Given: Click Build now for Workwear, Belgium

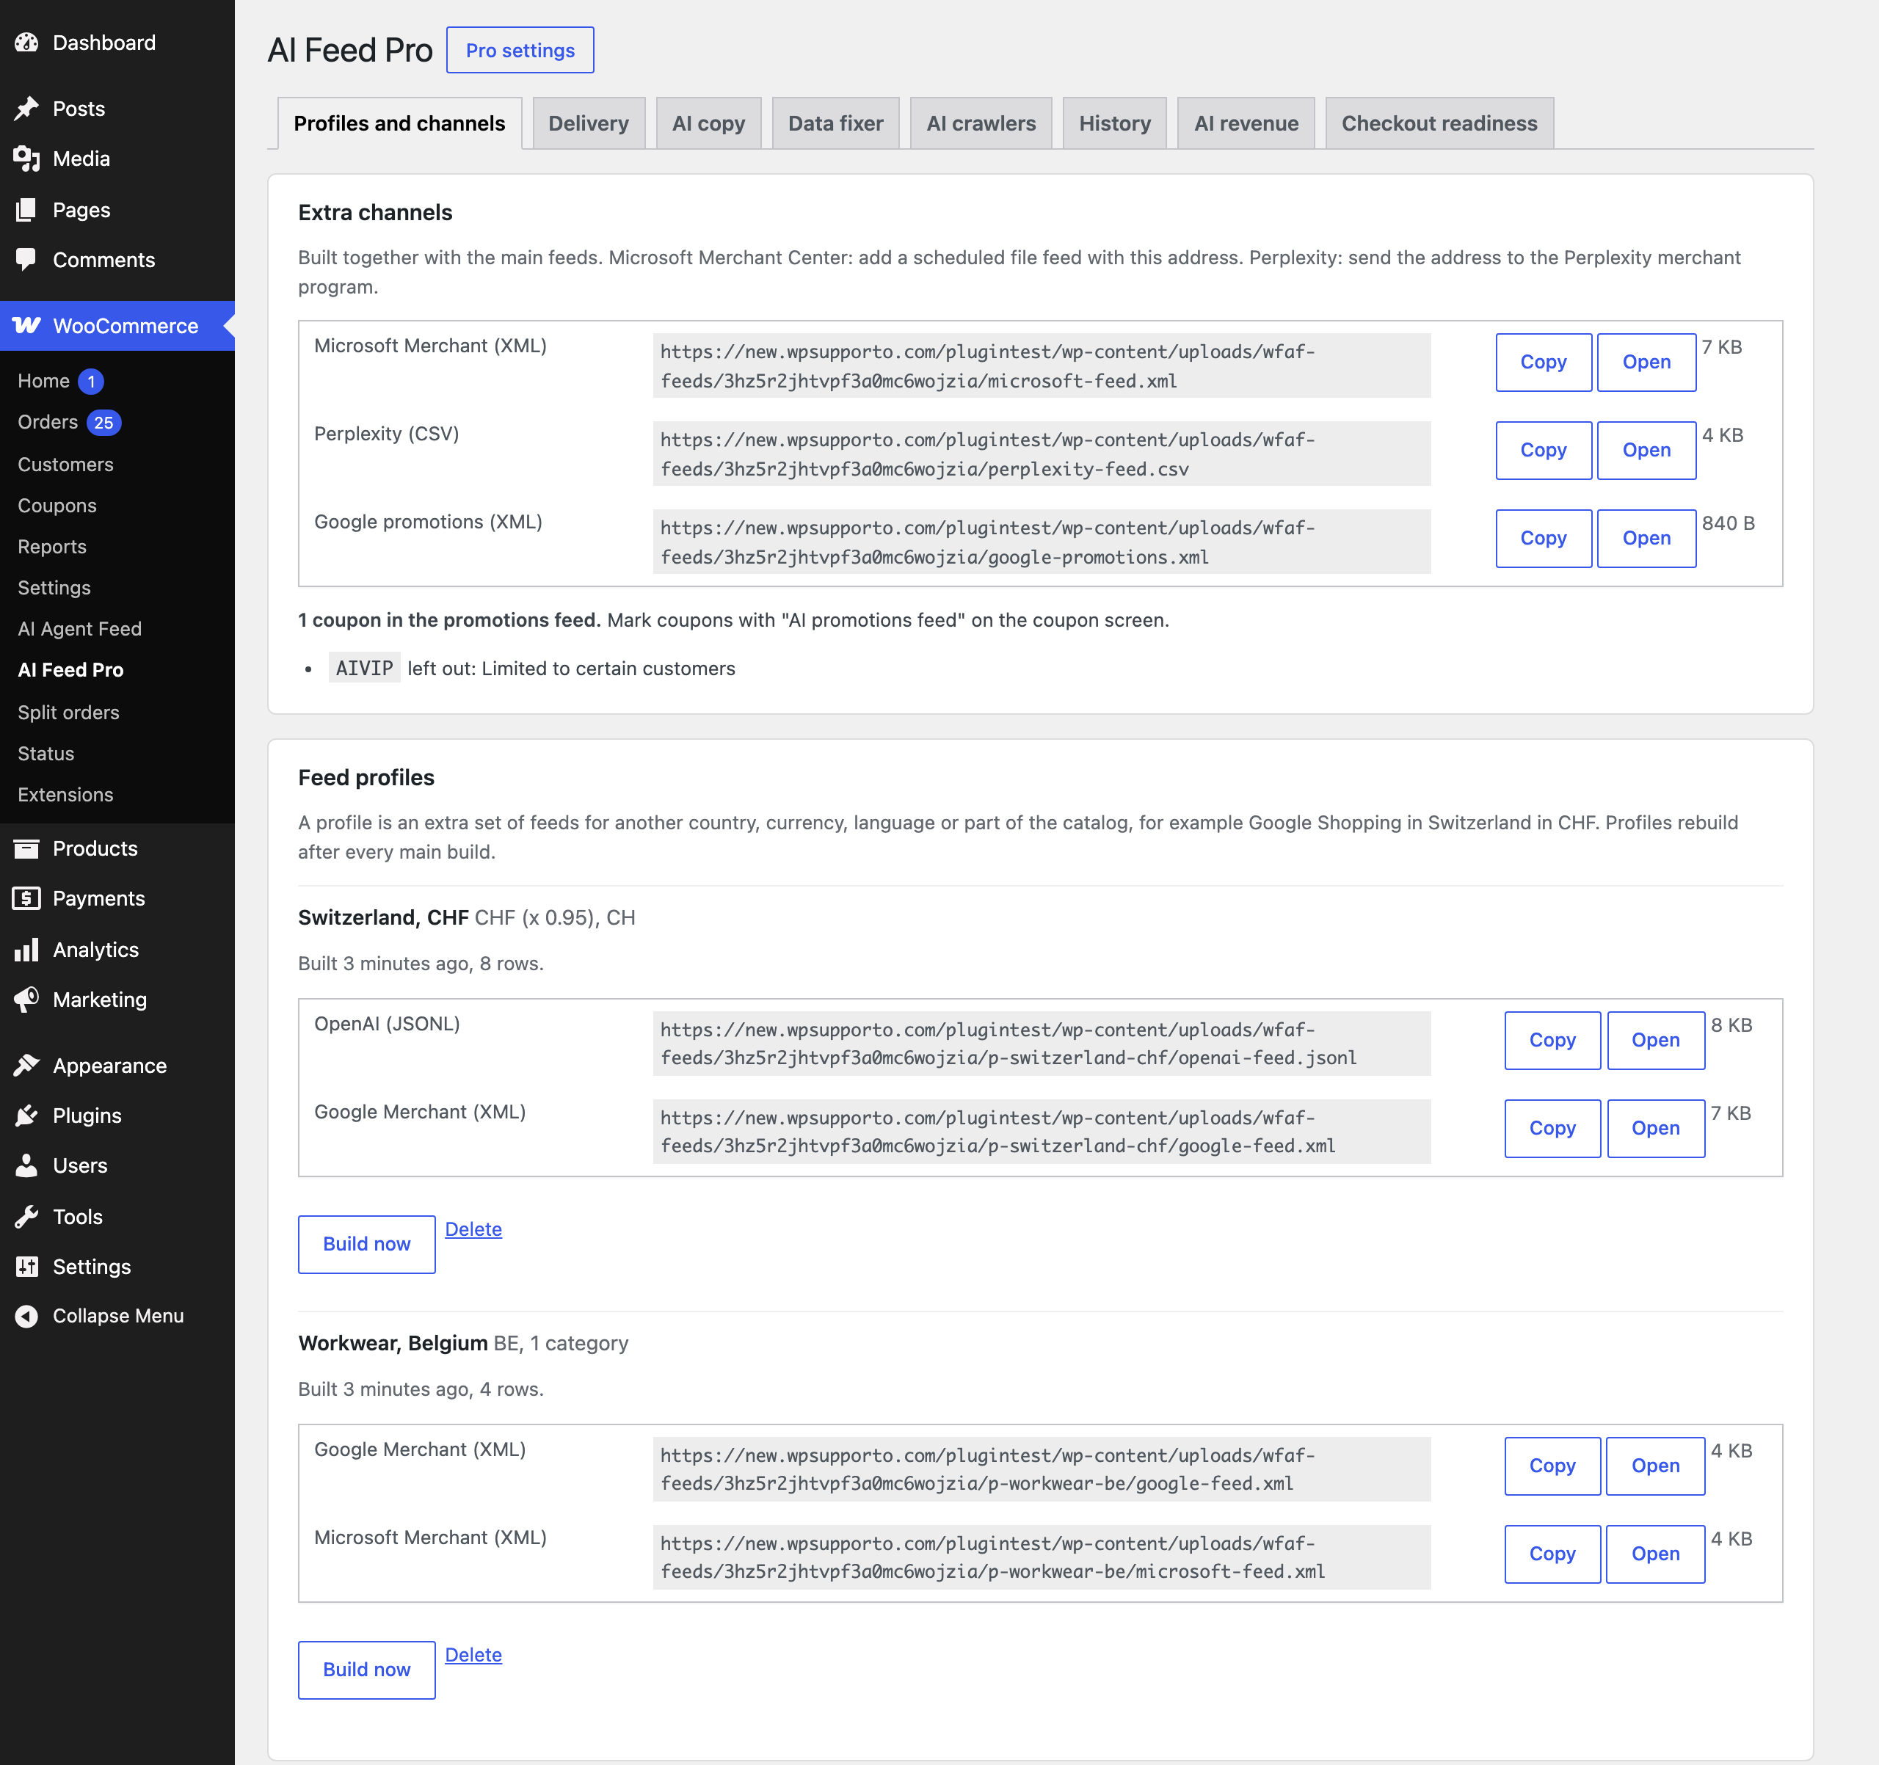Looking at the screenshot, I should (367, 1670).
